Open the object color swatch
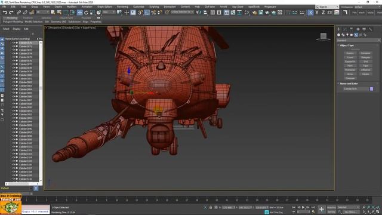This screenshot has height=215, width=382. click(x=371, y=89)
